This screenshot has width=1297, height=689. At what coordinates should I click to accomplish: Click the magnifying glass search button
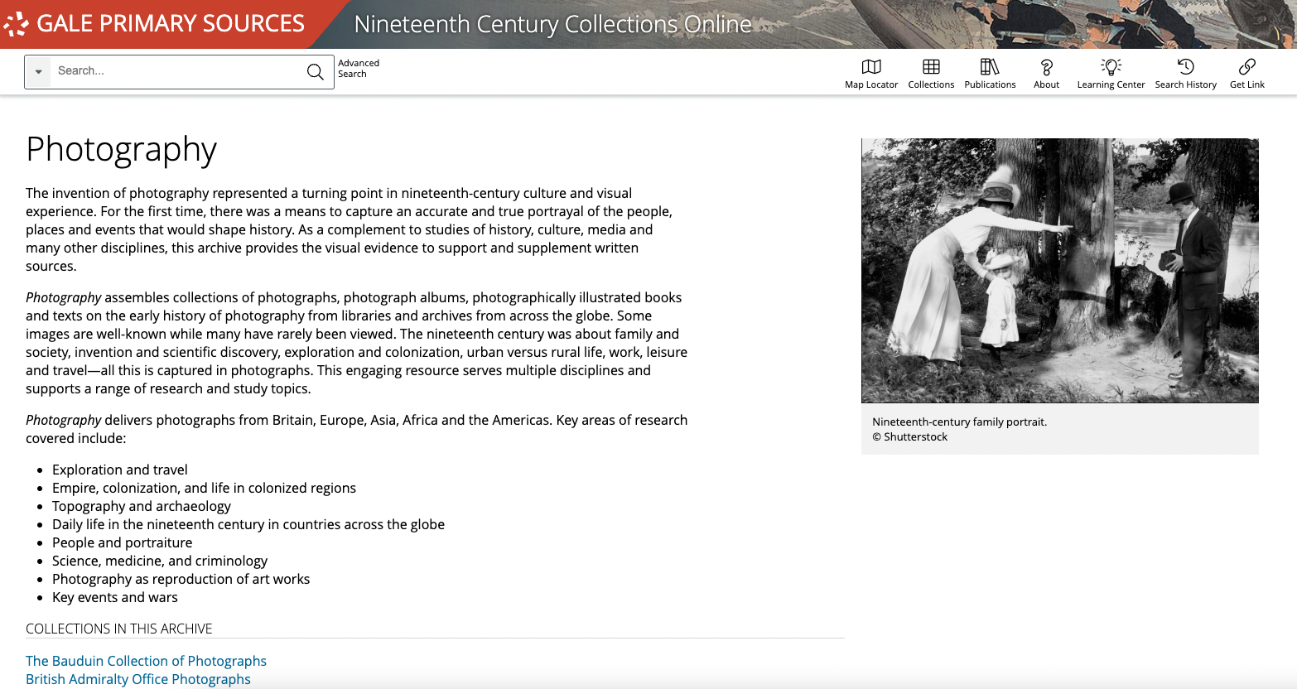(x=316, y=72)
